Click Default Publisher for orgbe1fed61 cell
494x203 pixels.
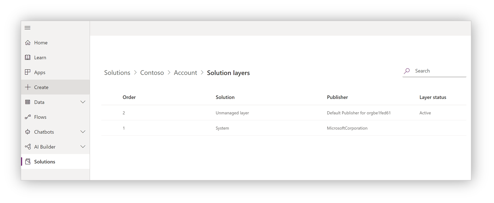359,113
